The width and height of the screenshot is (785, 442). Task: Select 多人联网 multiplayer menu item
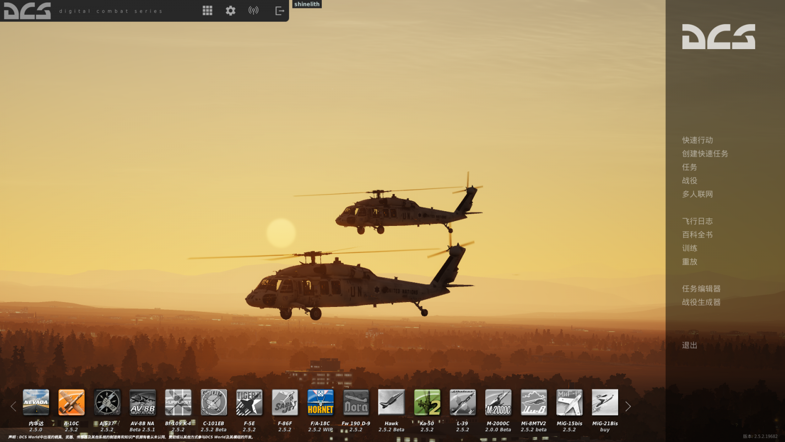click(697, 194)
